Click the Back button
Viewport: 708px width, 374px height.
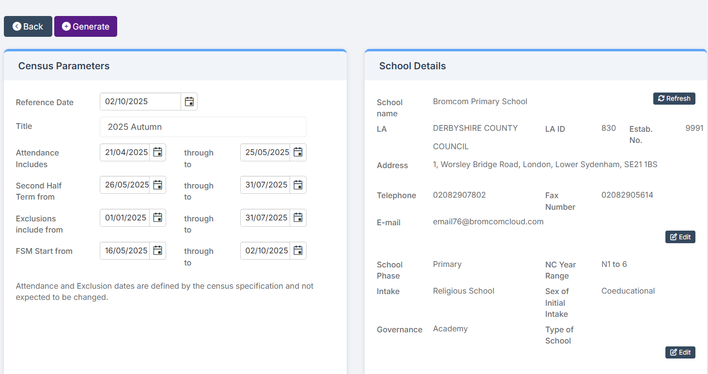[28, 27]
